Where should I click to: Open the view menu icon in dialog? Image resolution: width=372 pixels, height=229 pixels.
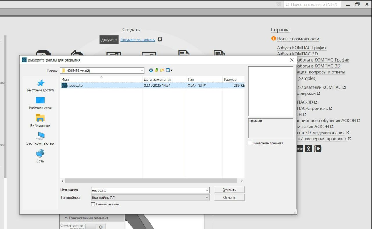coord(169,70)
